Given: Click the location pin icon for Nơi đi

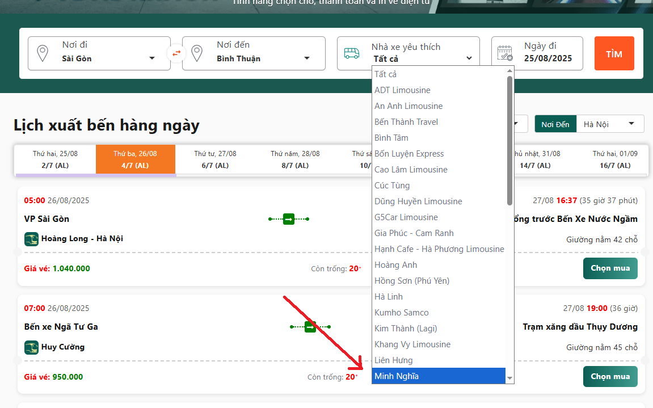Looking at the screenshot, I should 43,53.
